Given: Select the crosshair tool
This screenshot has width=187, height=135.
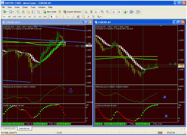Looking at the screenshot, I should coord(57,17).
